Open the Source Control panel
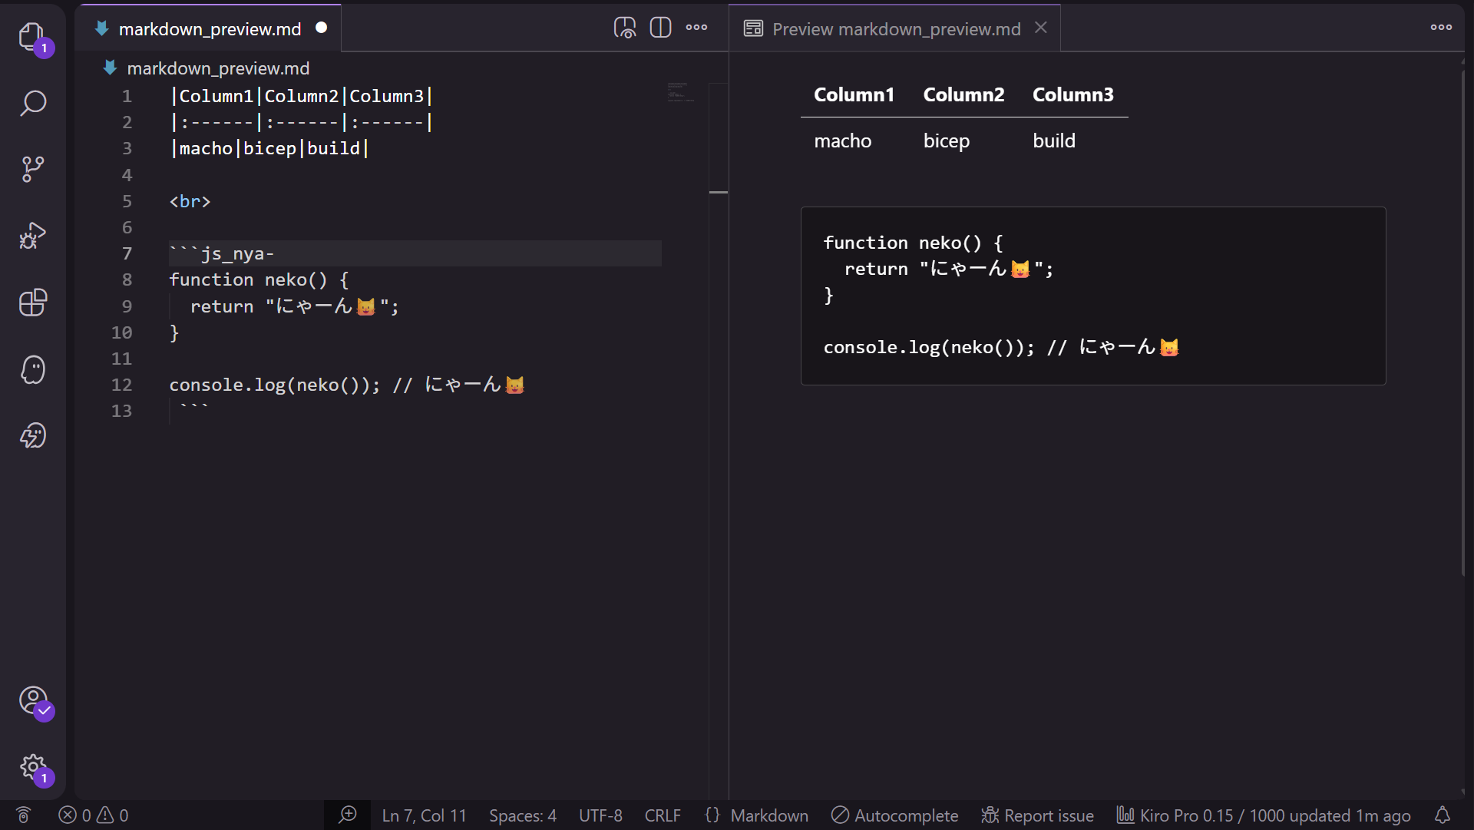The image size is (1474, 830). tap(33, 169)
